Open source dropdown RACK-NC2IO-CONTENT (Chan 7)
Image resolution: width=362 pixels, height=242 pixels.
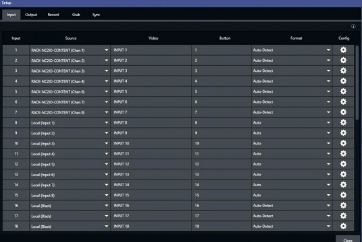tap(69, 102)
